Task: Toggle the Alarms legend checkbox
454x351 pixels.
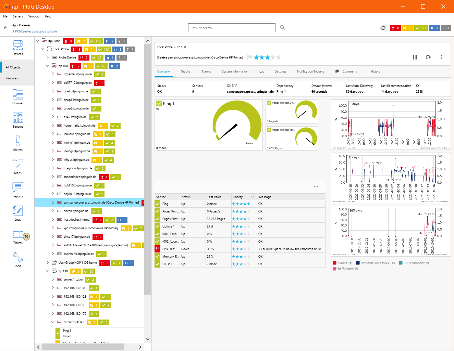Action: point(334,263)
